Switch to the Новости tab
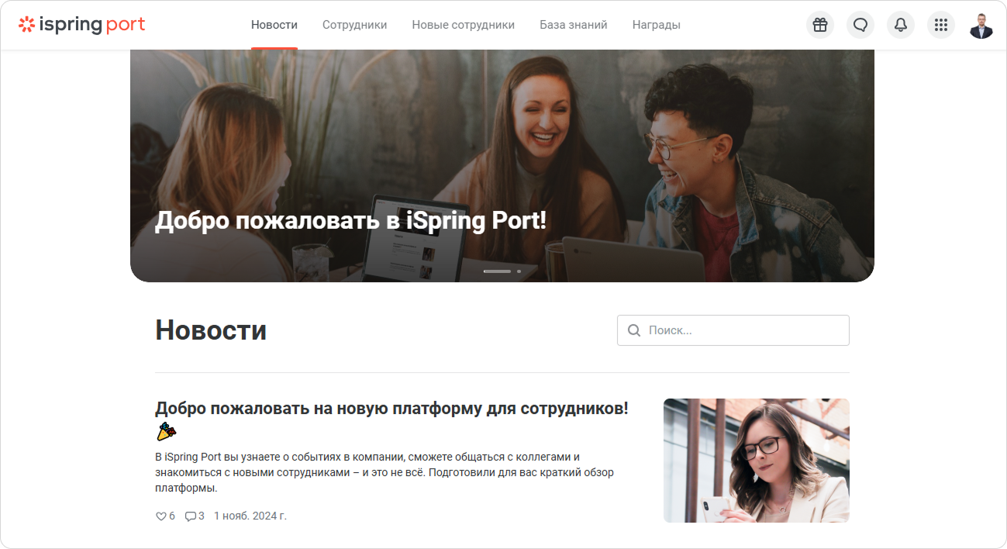The image size is (1007, 549). coord(274,25)
